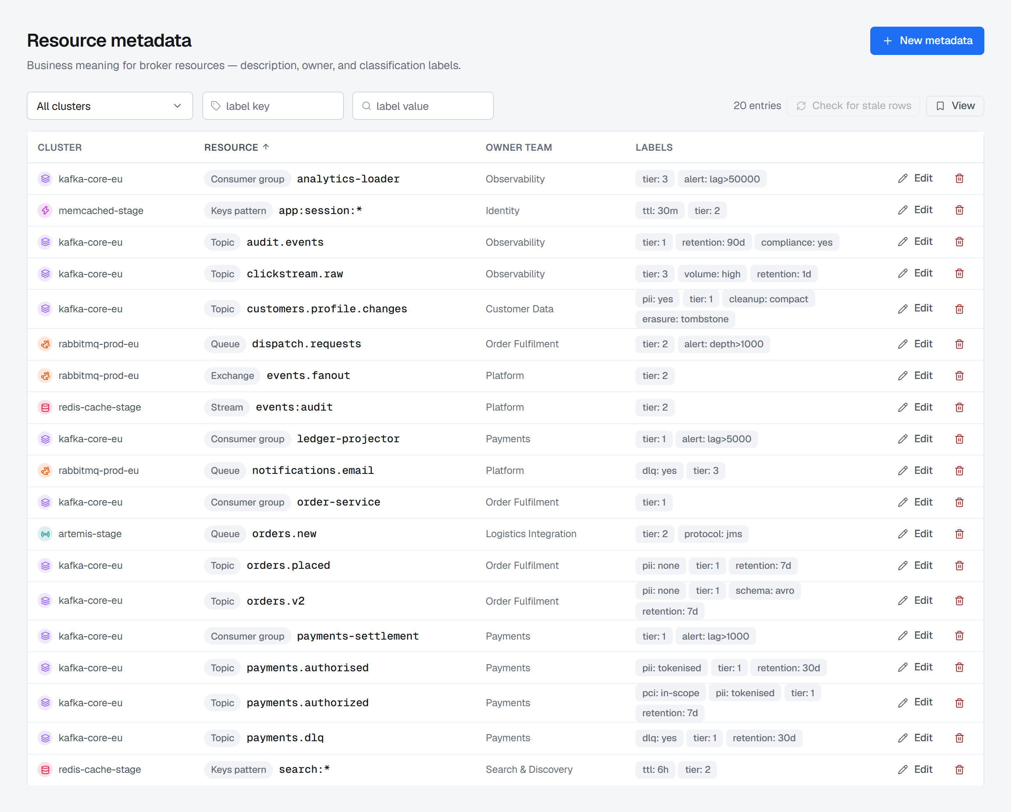The height and width of the screenshot is (812, 1011).
Task: Click the Stream type badge
Action: coord(227,407)
